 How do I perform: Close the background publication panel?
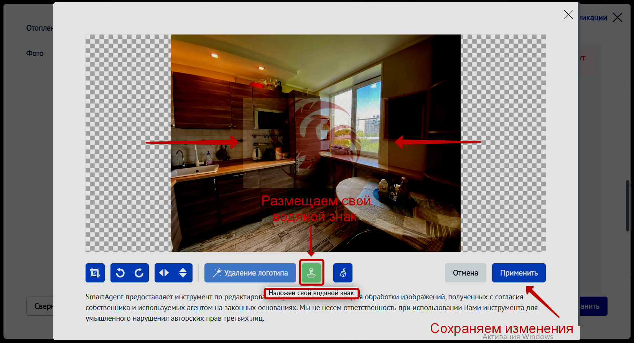[618, 18]
